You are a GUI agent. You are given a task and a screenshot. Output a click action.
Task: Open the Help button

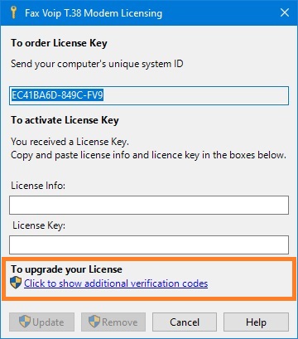click(256, 322)
